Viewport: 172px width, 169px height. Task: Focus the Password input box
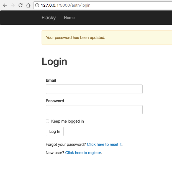pos(94,110)
